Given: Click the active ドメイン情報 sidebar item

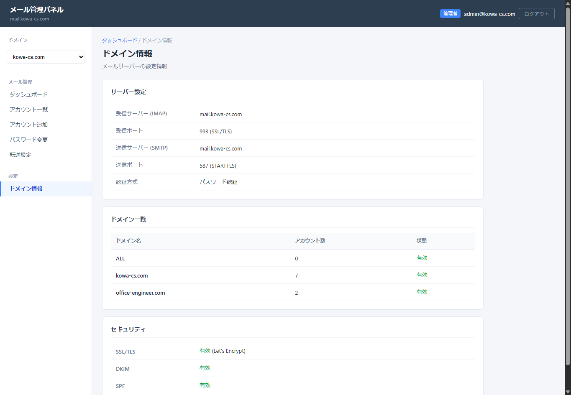Looking at the screenshot, I should coord(27,189).
